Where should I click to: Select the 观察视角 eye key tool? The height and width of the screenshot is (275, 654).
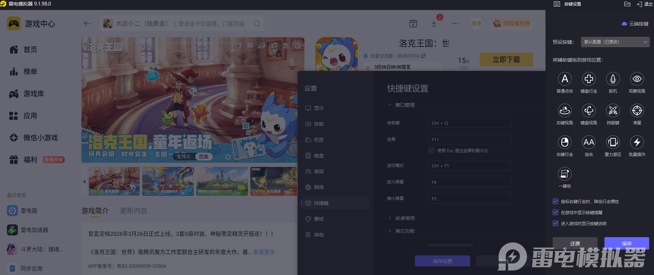point(637,79)
